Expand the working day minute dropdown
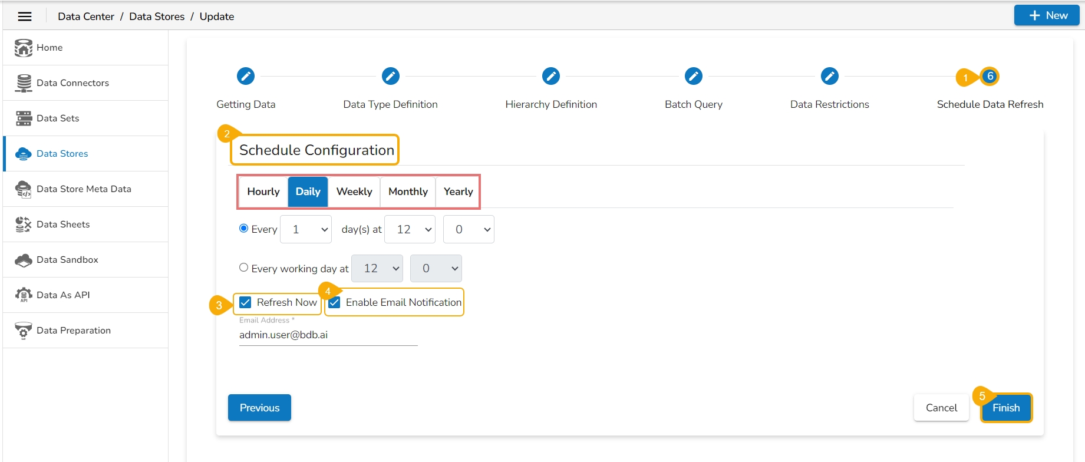Screen dimensions: 1085x462 click(x=436, y=269)
